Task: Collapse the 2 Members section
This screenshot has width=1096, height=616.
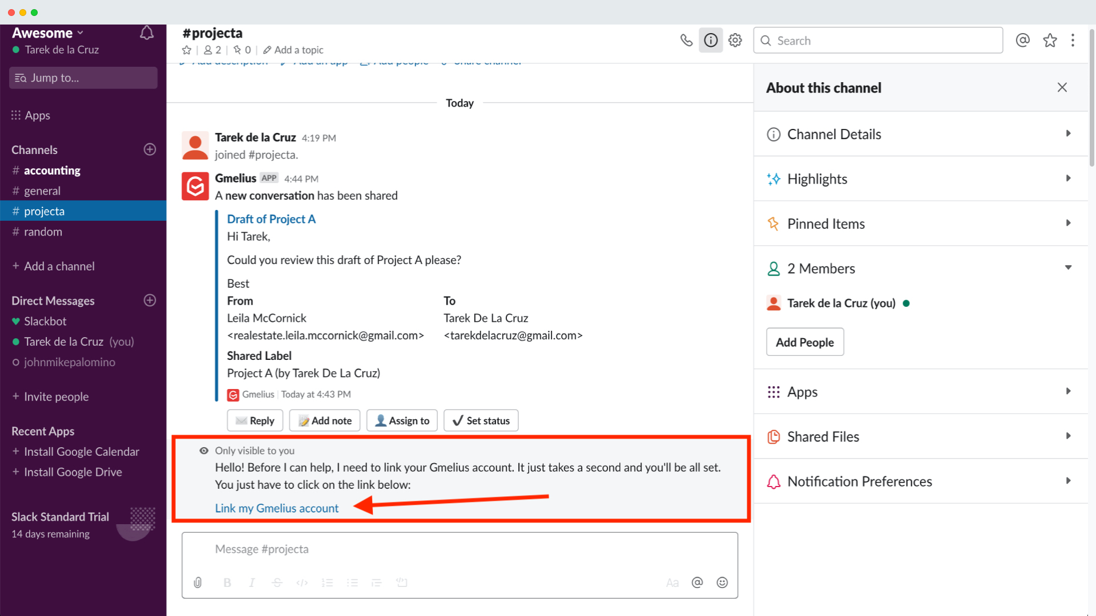Action: [x=920, y=268]
